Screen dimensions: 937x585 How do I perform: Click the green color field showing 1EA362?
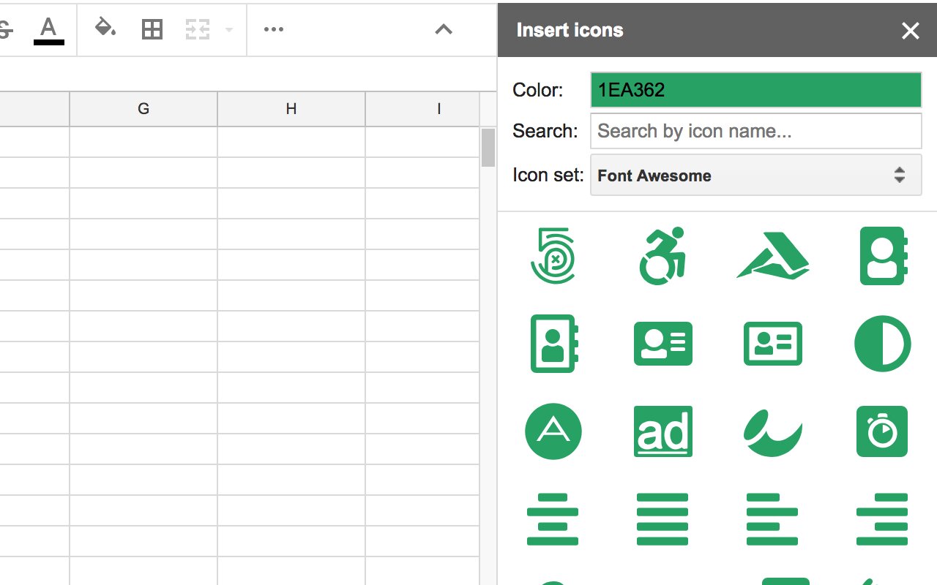pyautogui.click(x=755, y=89)
